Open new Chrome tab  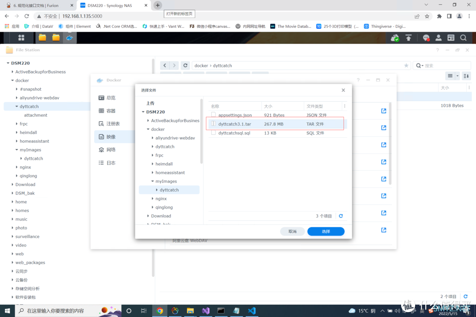(157, 5)
